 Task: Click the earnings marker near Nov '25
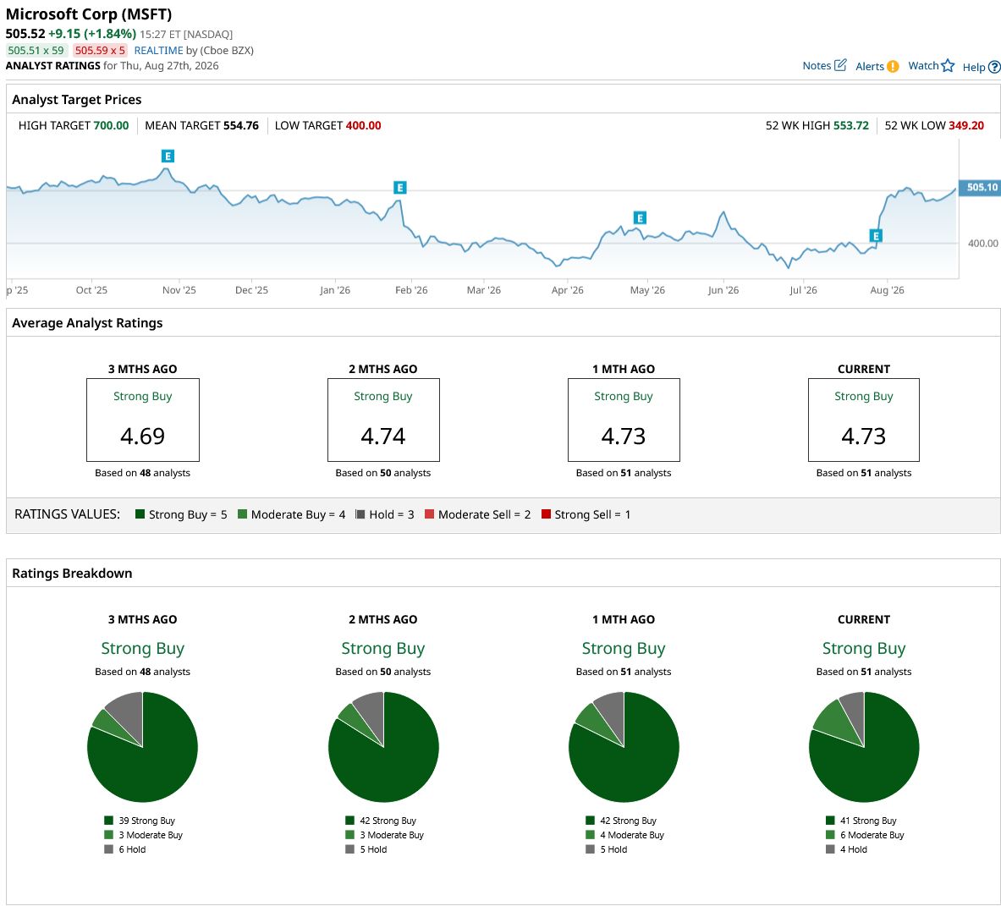tap(168, 156)
